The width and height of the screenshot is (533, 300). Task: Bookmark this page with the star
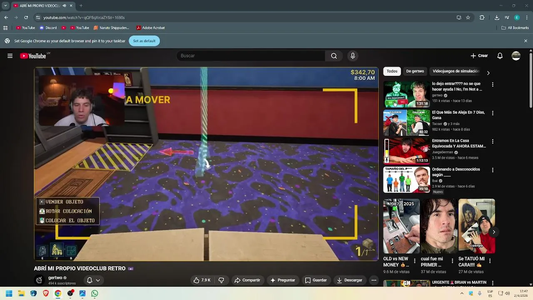coord(468,17)
